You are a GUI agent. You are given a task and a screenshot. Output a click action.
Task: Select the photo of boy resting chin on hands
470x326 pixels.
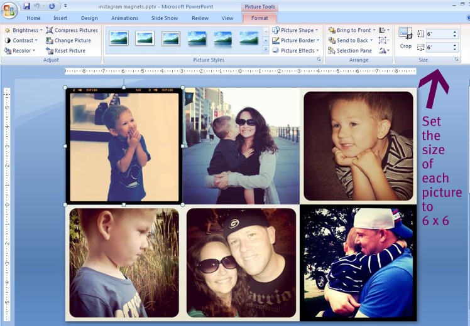click(359, 146)
